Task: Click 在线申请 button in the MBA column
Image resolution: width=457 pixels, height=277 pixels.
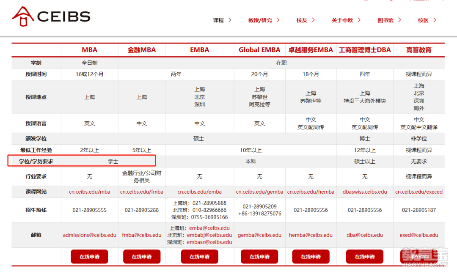Action: (89, 257)
